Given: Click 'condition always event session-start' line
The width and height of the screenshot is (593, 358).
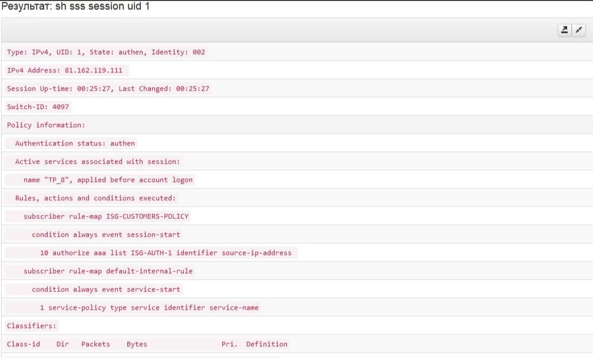Looking at the screenshot, I should click(106, 234).
